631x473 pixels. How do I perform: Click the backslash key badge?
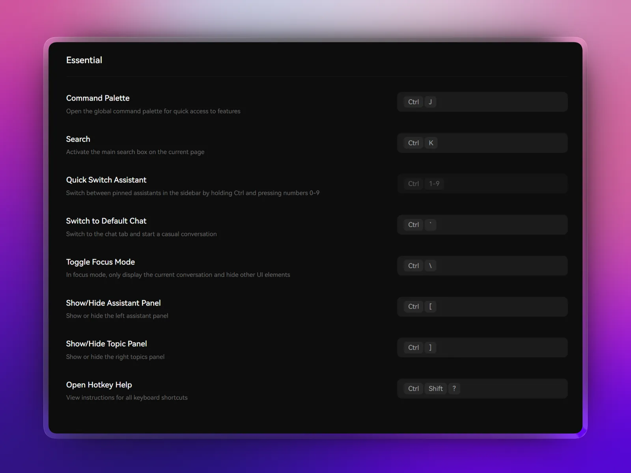(430, 266)
